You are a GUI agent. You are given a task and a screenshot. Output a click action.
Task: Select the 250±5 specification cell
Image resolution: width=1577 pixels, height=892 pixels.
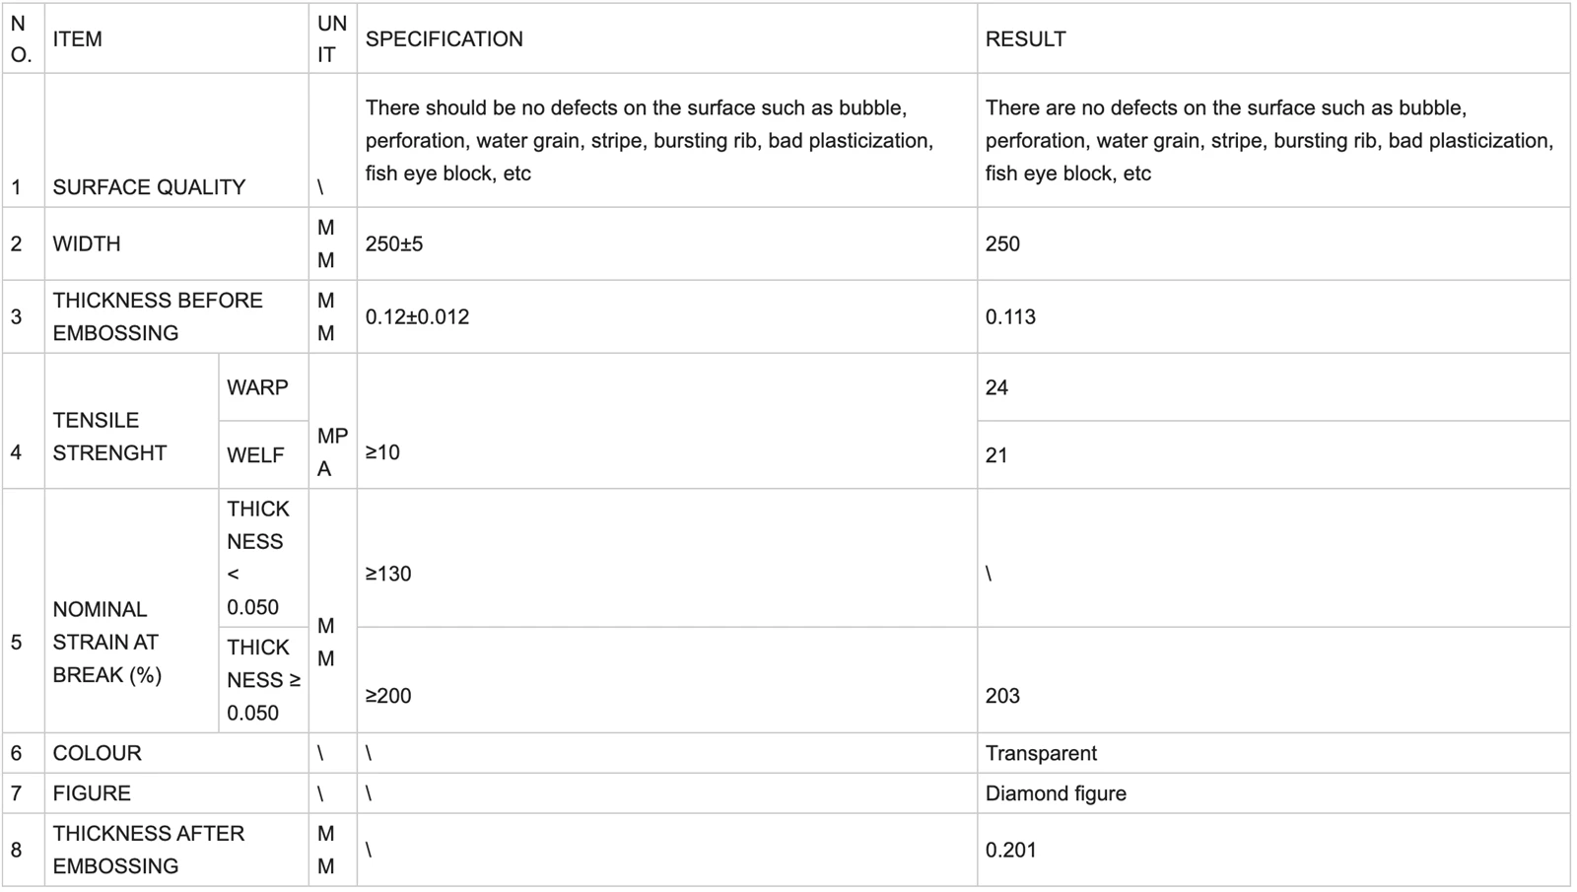(667, 243)
